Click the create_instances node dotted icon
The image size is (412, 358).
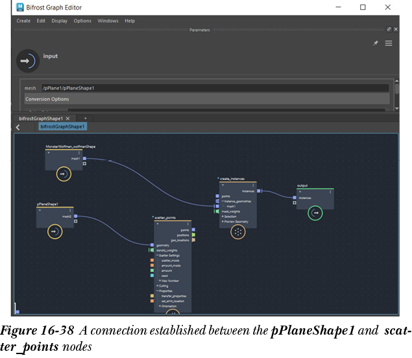(237, 232)
